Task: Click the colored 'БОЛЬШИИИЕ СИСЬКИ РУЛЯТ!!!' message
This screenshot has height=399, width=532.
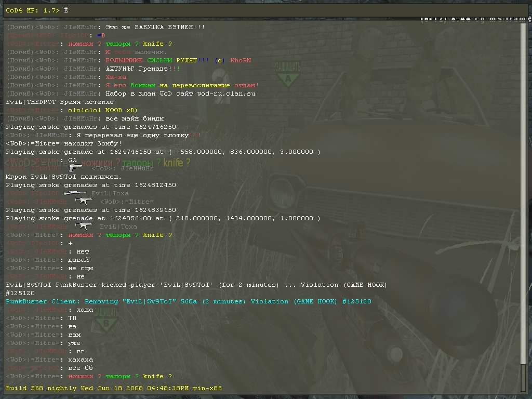Action: pyautogui.click(x=157, y=60)
